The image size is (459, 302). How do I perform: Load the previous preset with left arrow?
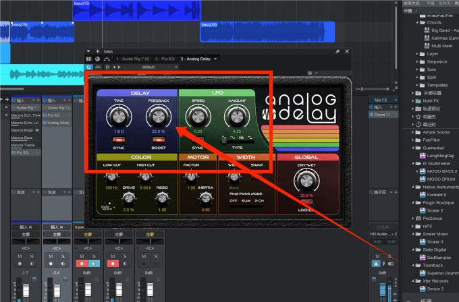pos(114,67)
